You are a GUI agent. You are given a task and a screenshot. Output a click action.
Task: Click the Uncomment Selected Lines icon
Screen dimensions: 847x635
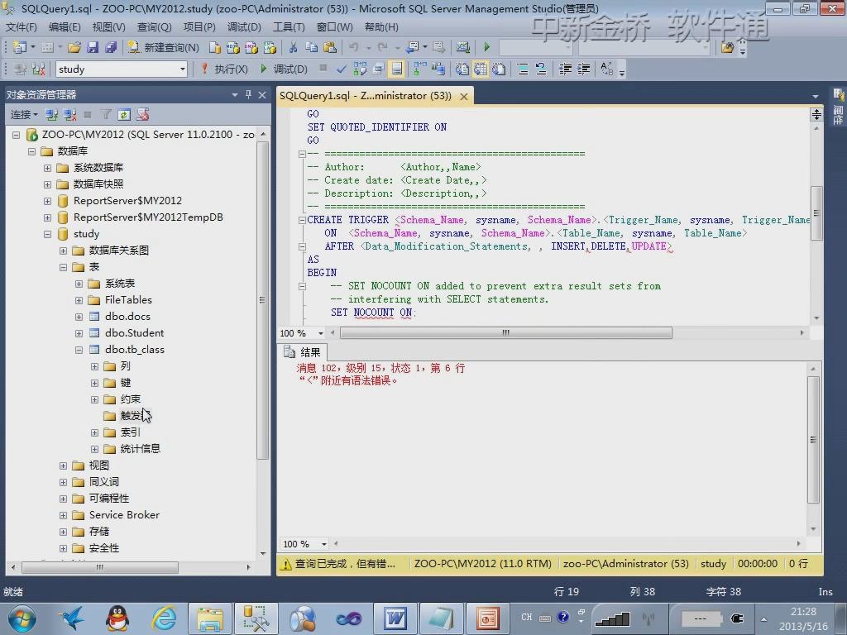[x=541, y=69]
